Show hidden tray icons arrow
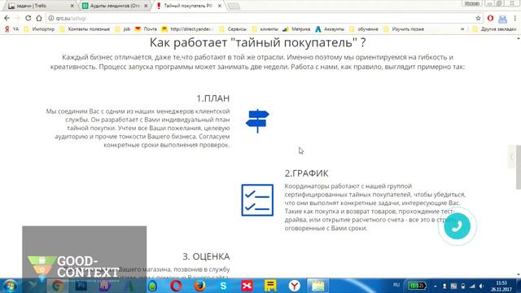Screen dimensions: 521x293 tap(436, 286)
